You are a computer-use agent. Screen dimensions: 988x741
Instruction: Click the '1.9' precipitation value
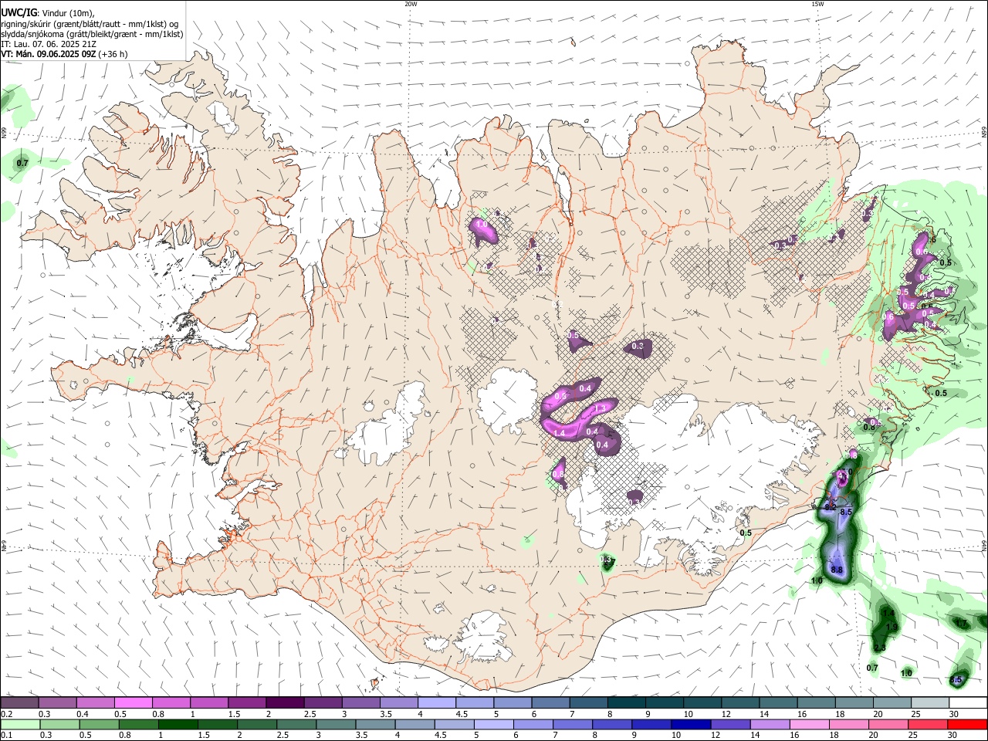click(892, 626)
